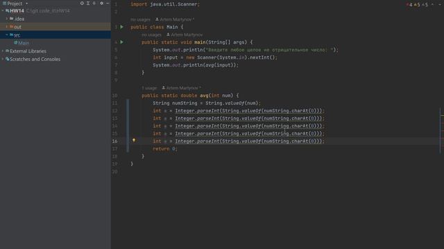444x249 pixels.
Task: Click the yellow intention lightbulb on line 16
Action: pos(134,140)
